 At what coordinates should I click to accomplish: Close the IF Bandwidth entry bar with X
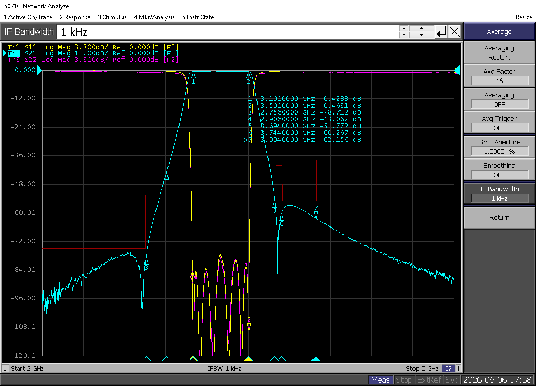(x=454, y=32)
